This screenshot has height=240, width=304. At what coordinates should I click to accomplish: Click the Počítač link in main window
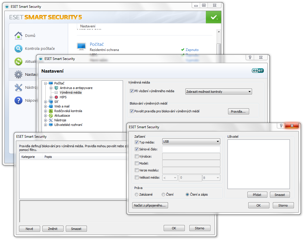click(x=97, y=44)
